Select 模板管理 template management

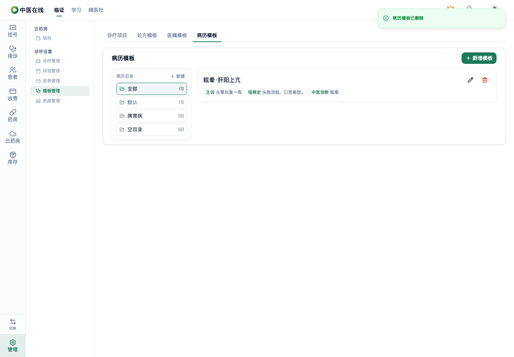click(60, 91)
